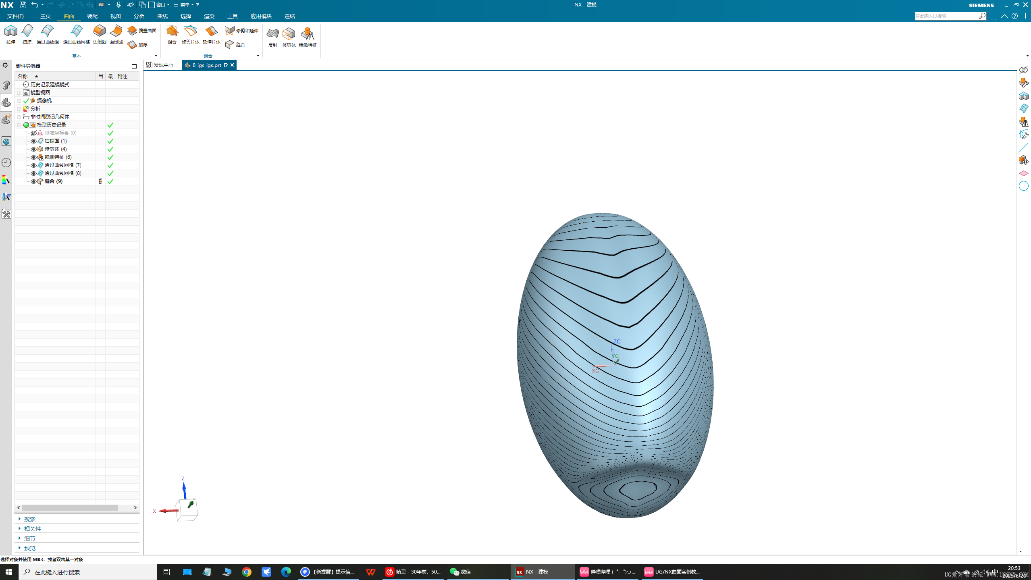The image size is (1031, 580).
Task: Switch to the 装配 ribbon tab
Action: pos(92,16)
